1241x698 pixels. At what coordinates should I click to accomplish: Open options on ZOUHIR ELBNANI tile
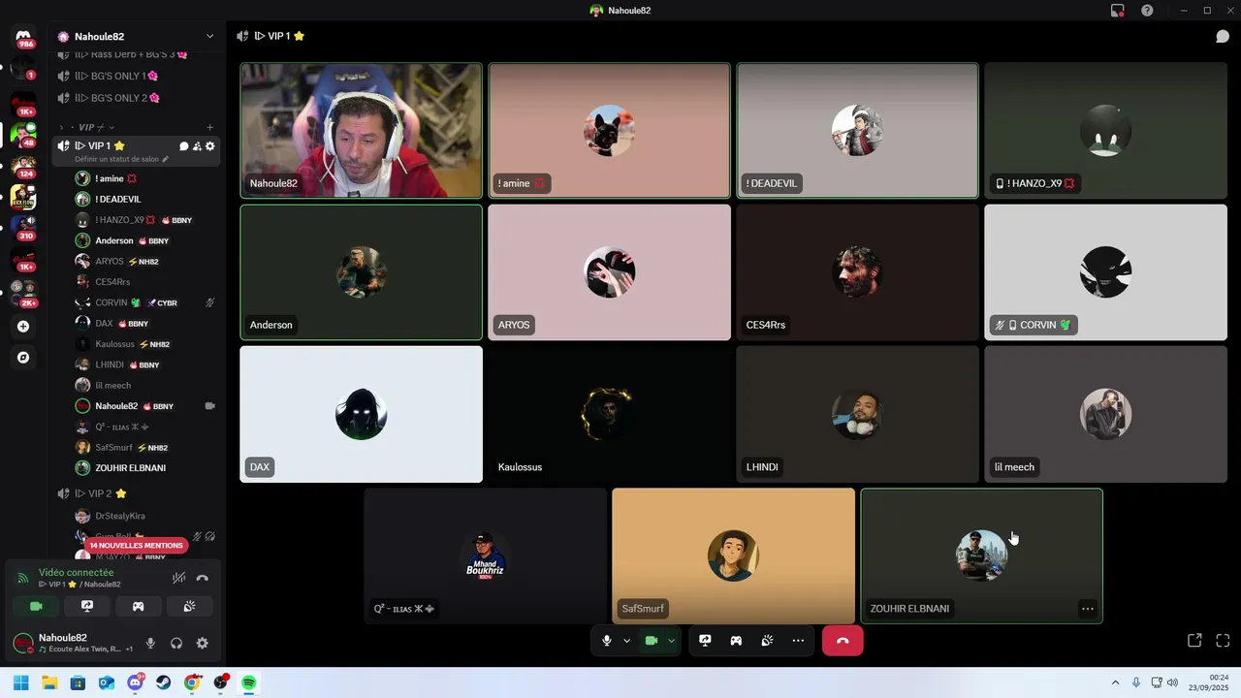pyautogui.click(x=1088, y=609)
